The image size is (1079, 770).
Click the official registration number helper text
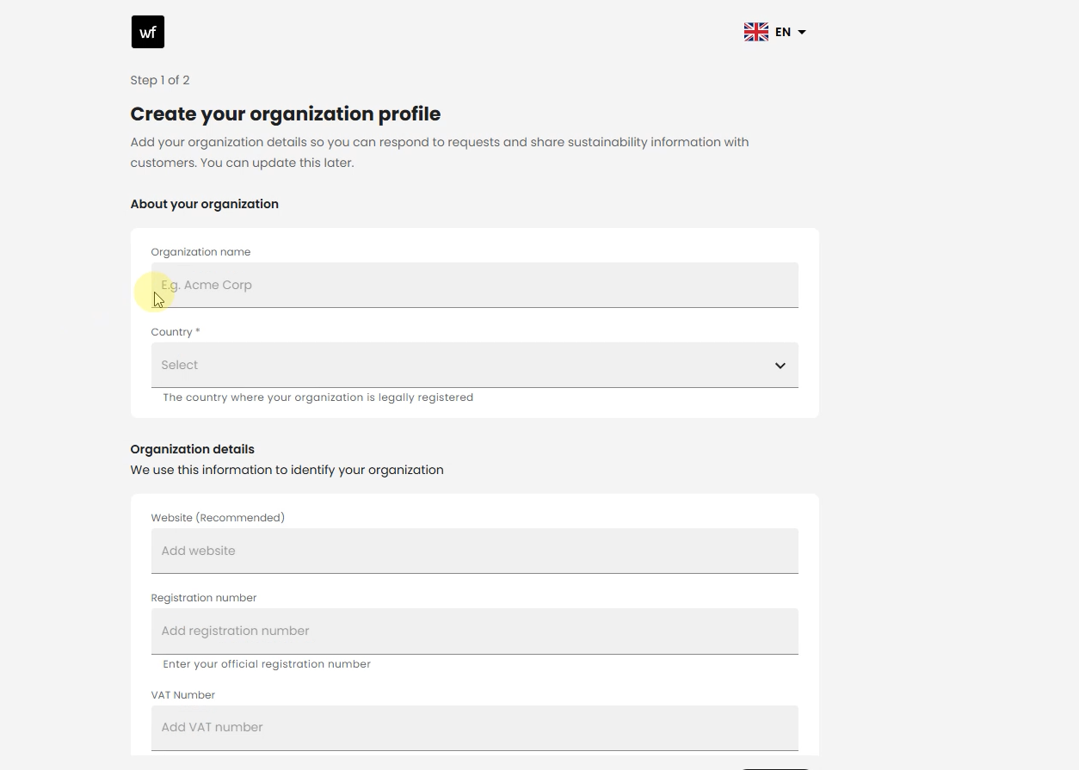coord(267,664)
